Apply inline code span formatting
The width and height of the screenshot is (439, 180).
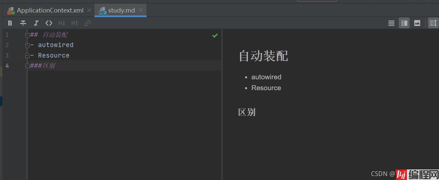[x=49, y=23]
